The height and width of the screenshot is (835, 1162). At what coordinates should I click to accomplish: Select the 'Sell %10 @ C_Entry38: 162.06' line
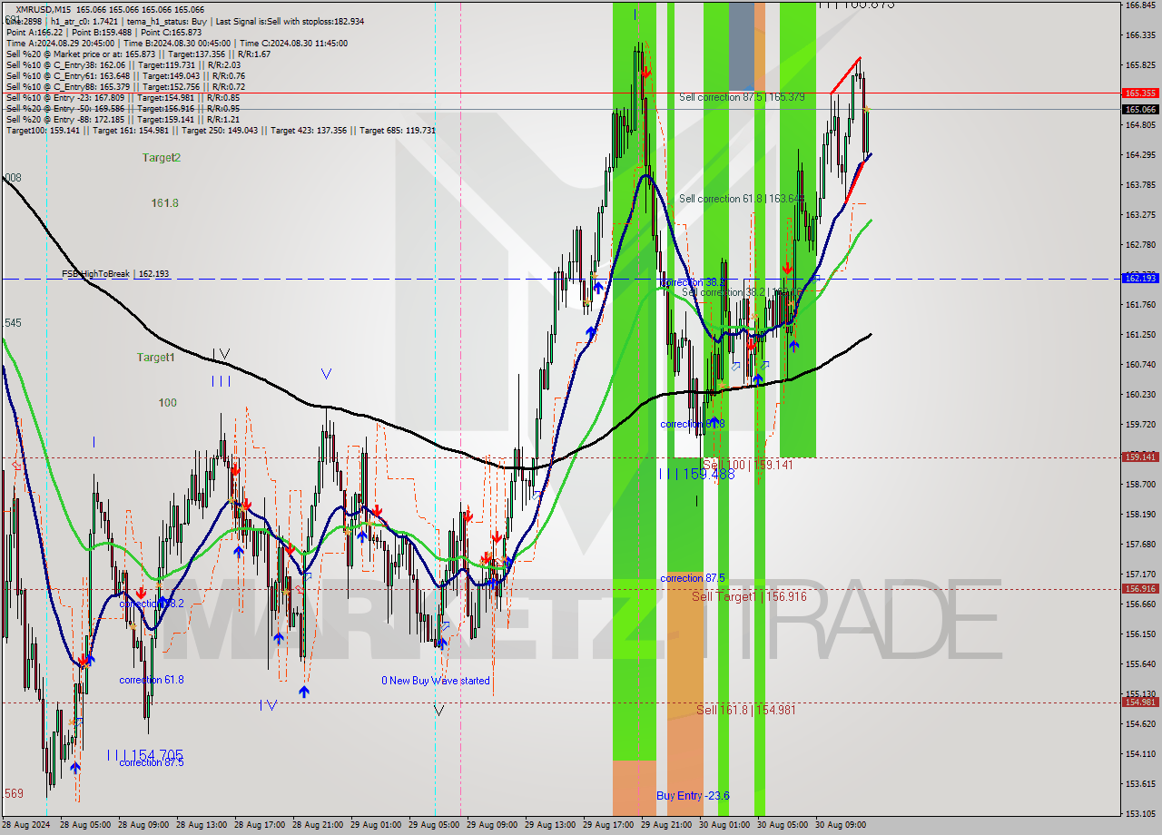point(123,64)
